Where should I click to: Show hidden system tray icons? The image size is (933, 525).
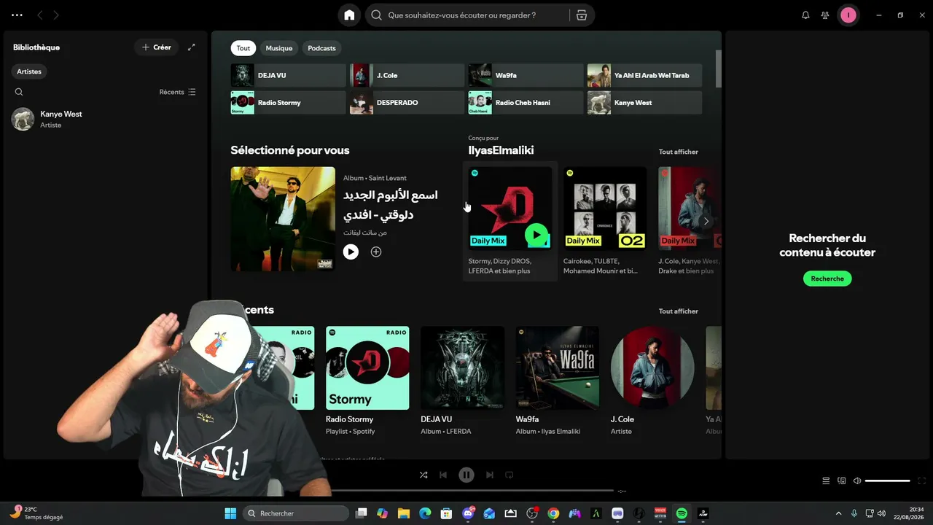tap(838, 513)
